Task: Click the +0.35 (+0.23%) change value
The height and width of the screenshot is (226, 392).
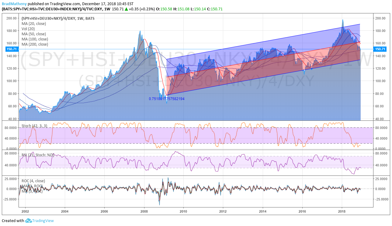Action: point(142,9)
